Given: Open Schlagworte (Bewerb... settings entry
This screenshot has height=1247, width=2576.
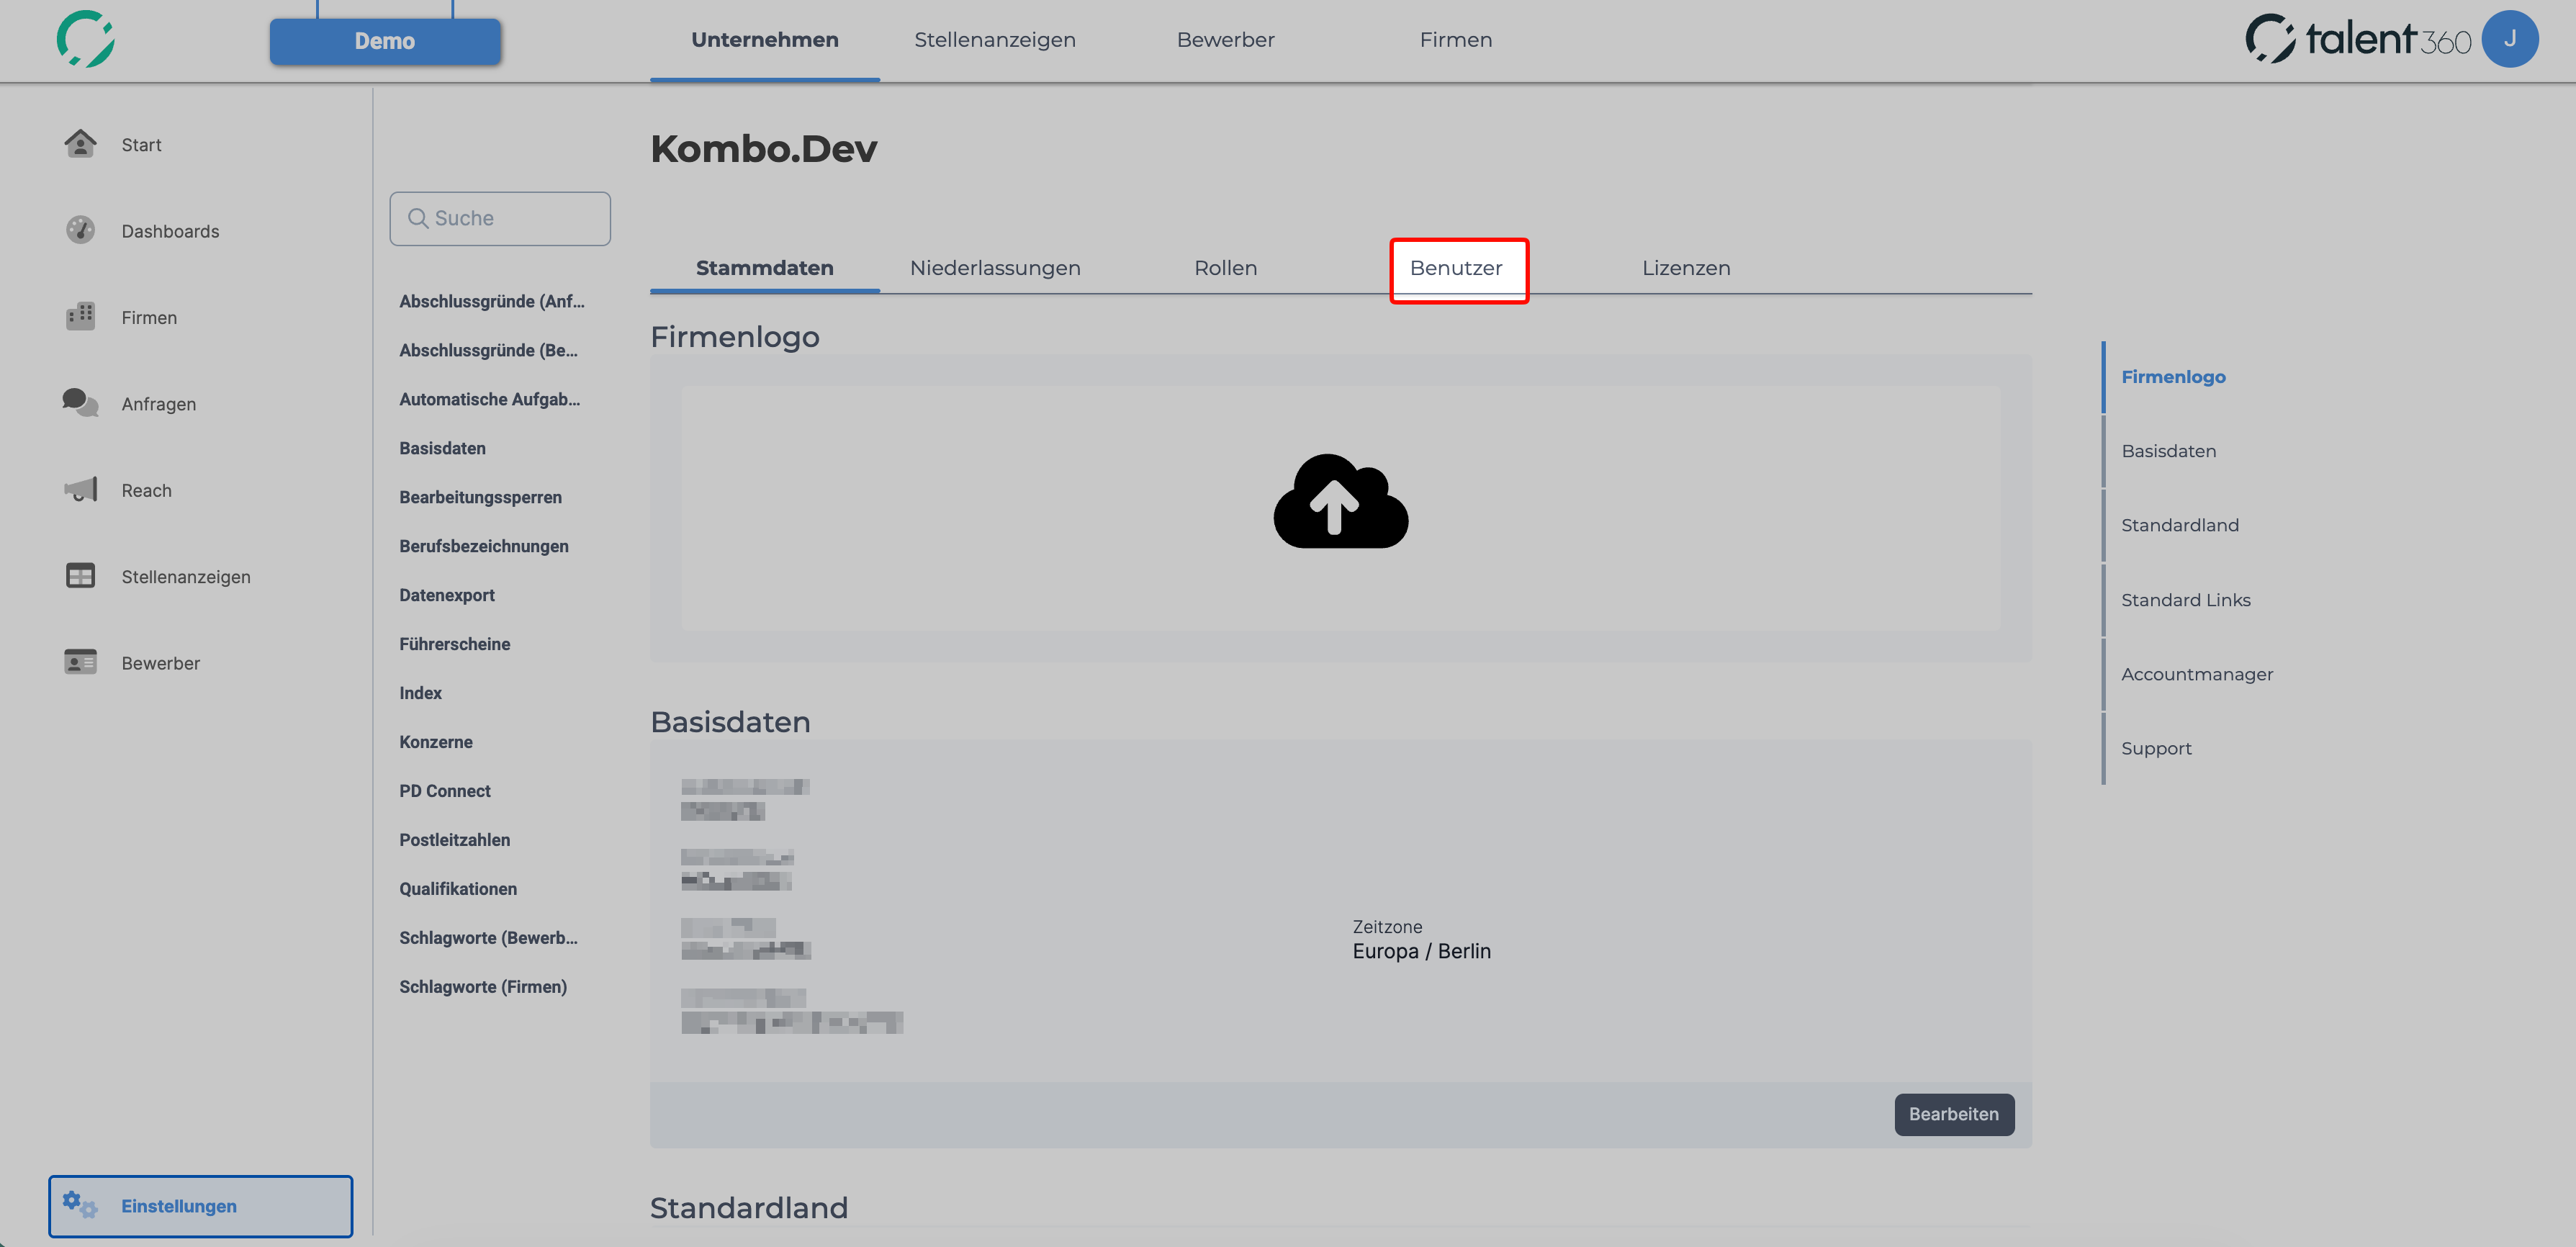Looking at the screenshot, I should click(489, 938).
